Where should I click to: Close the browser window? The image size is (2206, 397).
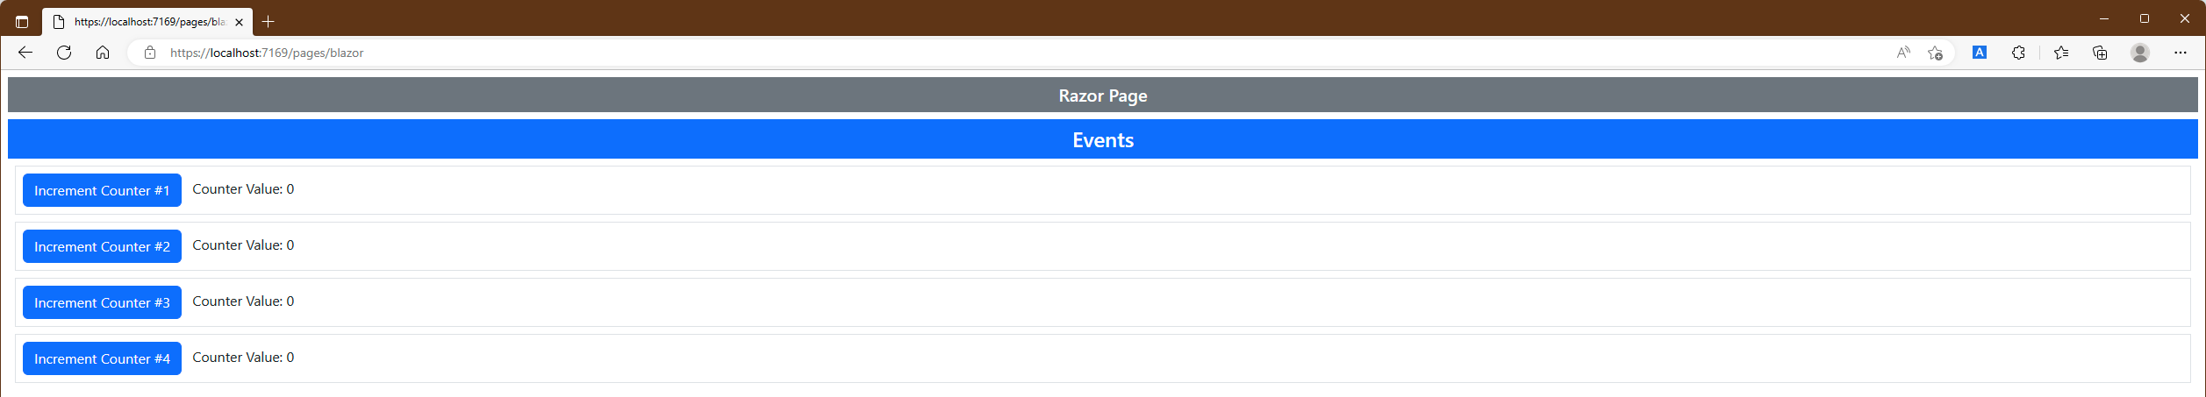(2185, 18)
